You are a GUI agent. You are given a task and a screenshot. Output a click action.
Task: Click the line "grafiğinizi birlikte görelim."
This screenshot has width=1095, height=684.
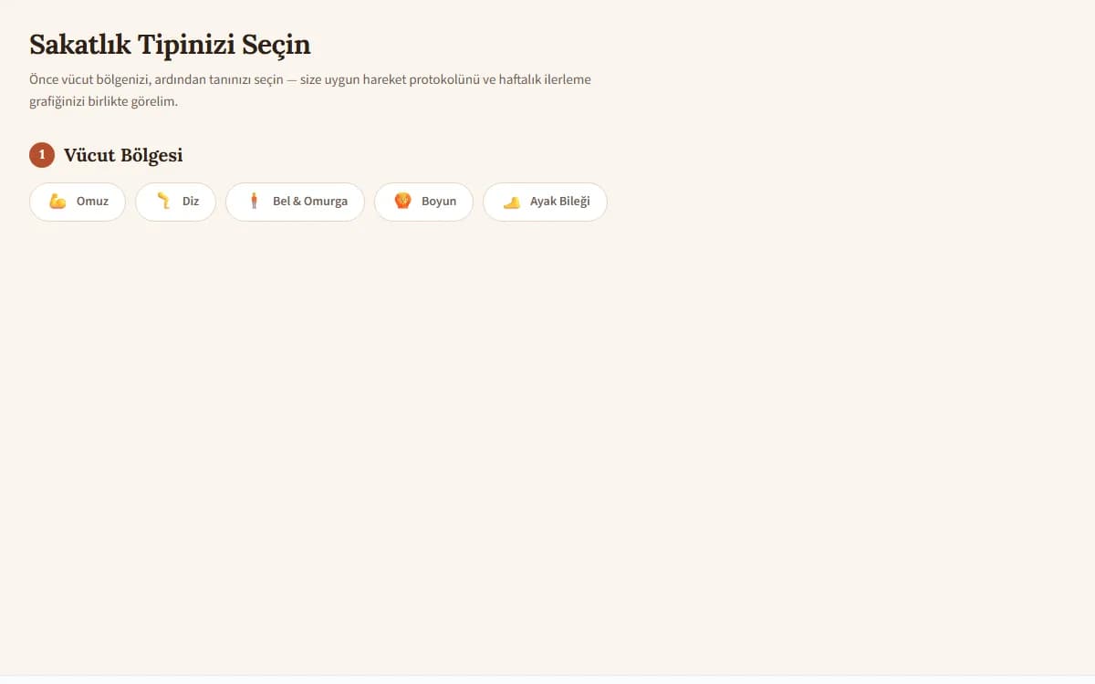point(103,101)
